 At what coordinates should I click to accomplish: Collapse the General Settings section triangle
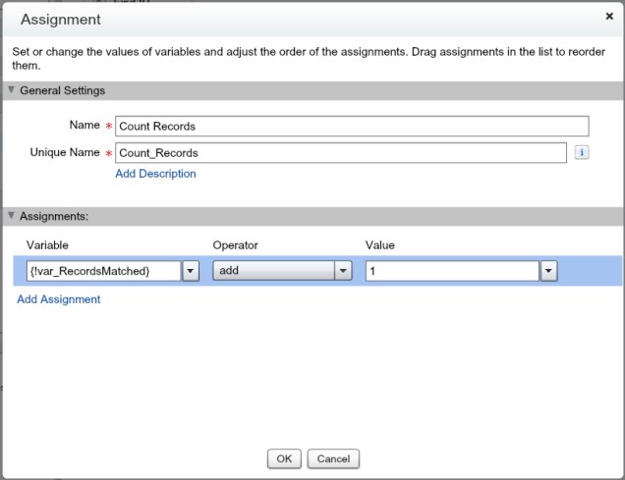point(11,90)
